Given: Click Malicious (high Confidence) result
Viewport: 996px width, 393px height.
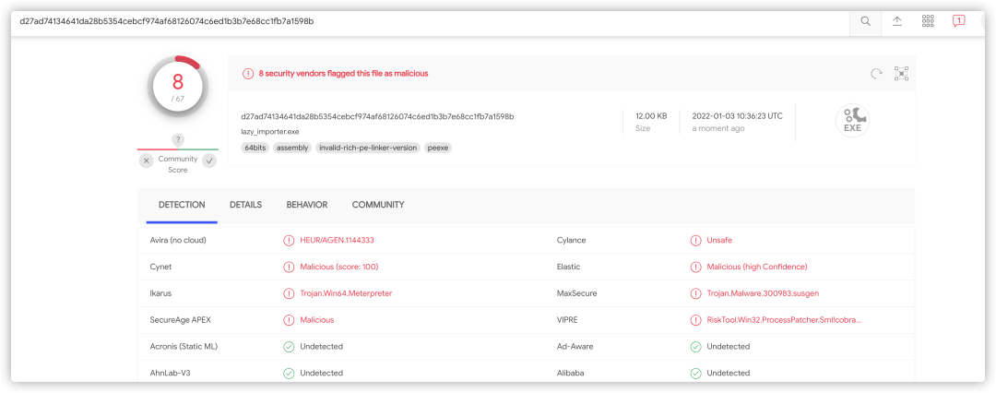Looking at the screenshot, I should (757, 268).
